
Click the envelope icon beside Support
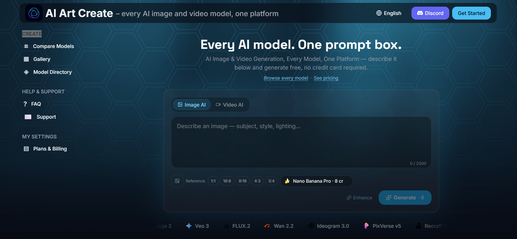point(28,117)
